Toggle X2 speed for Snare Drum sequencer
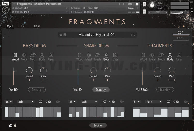 click(x=105, y=102)
